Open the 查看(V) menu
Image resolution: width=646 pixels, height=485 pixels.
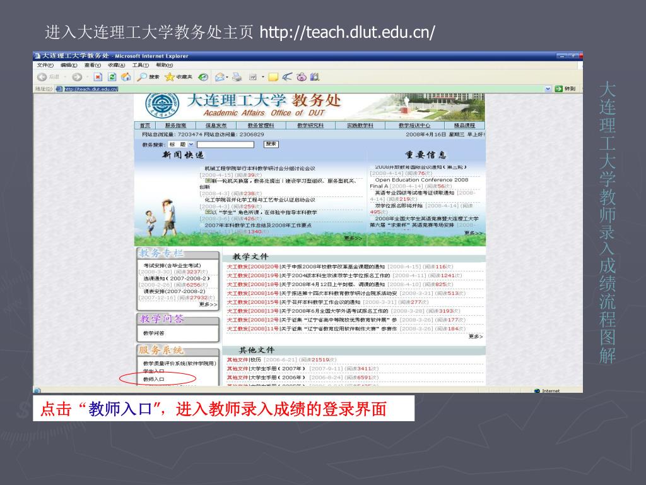coord(93,65)
